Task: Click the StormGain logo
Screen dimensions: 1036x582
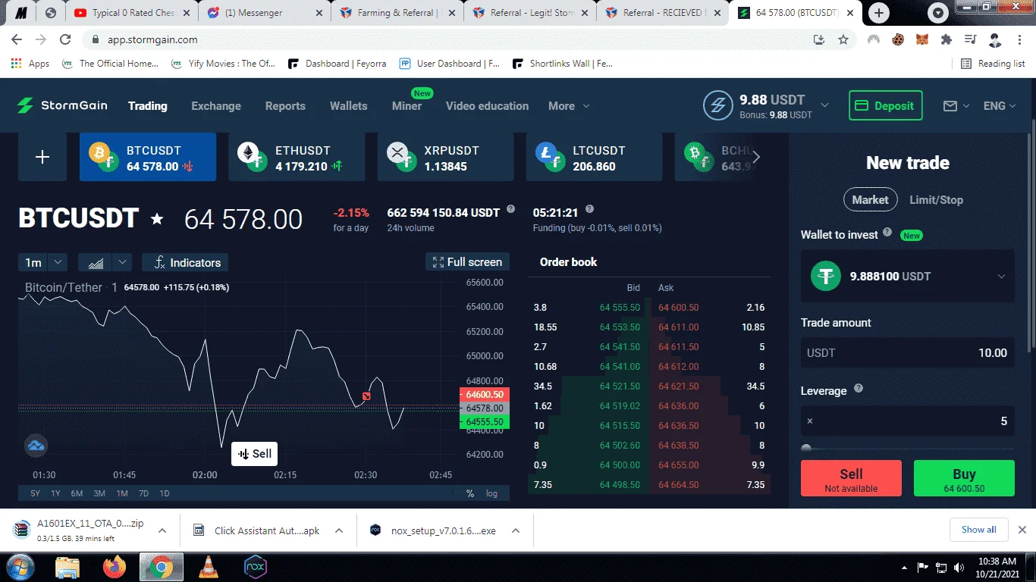Action: click(62, 106)
